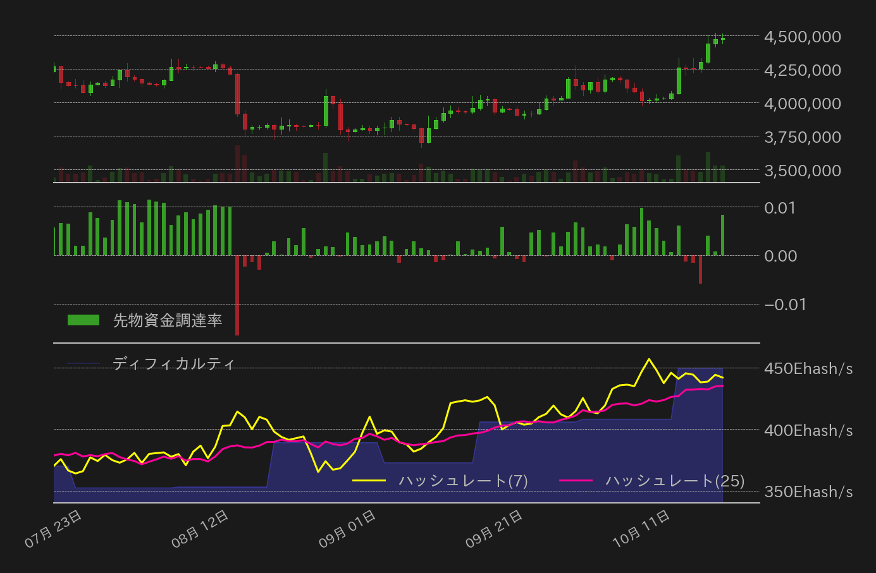
Task: Click the green 先物資金調達率 legend swatch
Action: point(83,320)
